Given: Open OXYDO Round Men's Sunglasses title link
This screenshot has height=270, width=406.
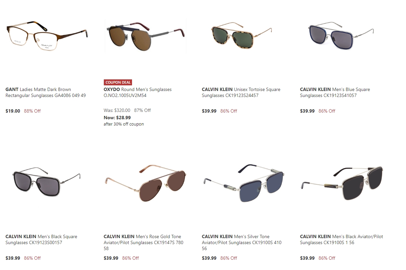Looking at the screenshot, I should point(138,92).
